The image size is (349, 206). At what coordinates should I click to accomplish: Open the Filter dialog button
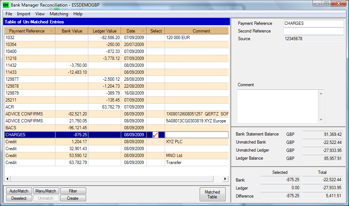tap(73, 191)
